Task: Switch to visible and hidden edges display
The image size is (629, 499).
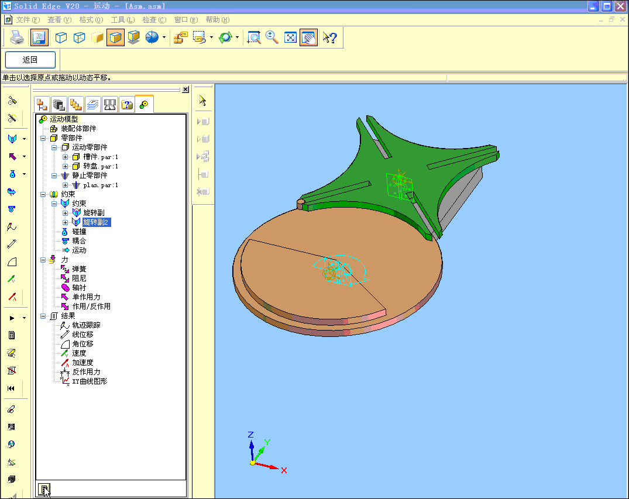Action: point(79,37)
